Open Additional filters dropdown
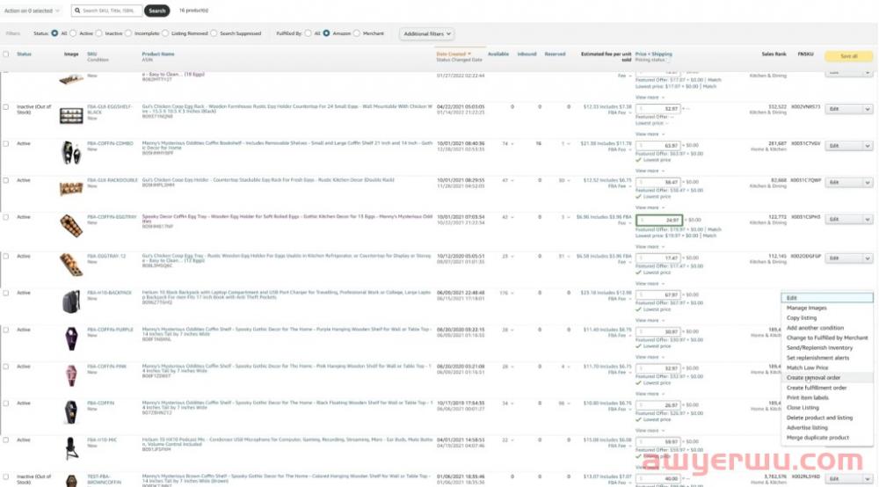The height and width of the screenshot is (487, 879). [427, 33]
